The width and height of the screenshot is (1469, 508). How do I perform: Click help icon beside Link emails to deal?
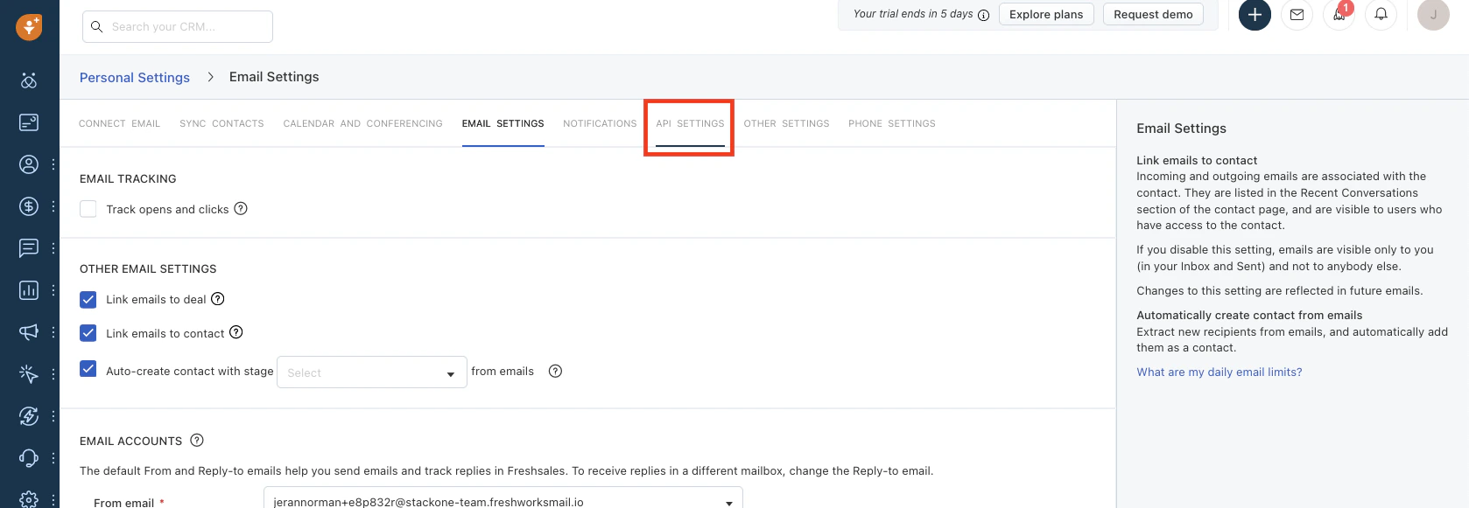[218, 298]
